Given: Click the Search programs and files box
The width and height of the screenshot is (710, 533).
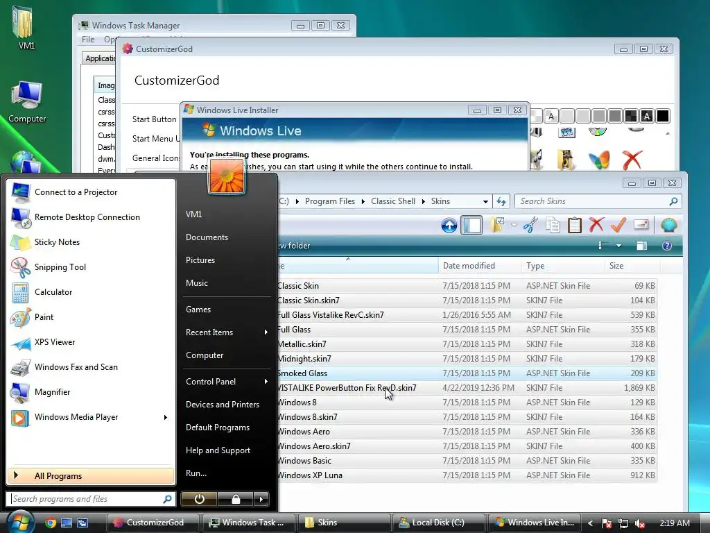Looking at the screenshot, I should point(91,499).
